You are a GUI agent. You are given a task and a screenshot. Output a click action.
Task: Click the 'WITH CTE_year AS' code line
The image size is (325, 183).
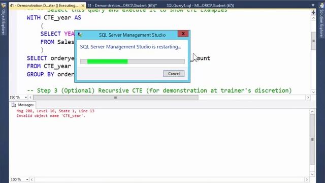click(54, 18)
